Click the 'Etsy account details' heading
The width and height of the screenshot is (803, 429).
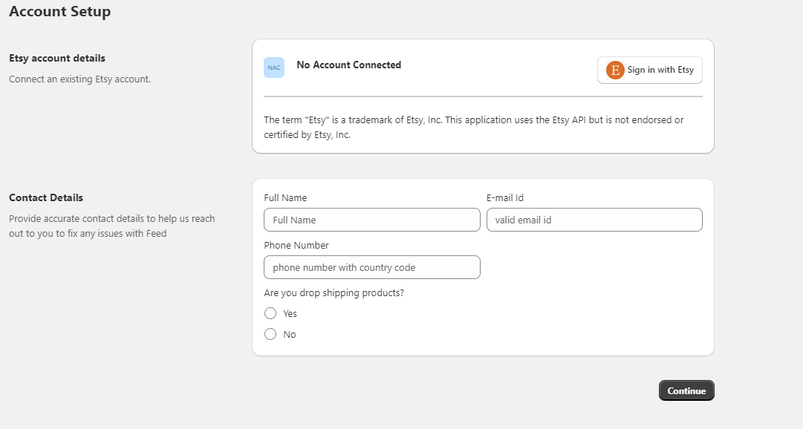(x=57, y=59)
